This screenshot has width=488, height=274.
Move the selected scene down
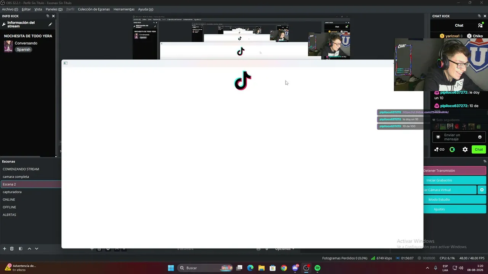37,249
